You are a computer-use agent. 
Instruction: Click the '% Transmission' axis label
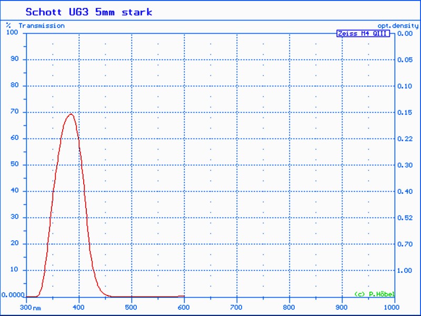(x=35, y=25)
